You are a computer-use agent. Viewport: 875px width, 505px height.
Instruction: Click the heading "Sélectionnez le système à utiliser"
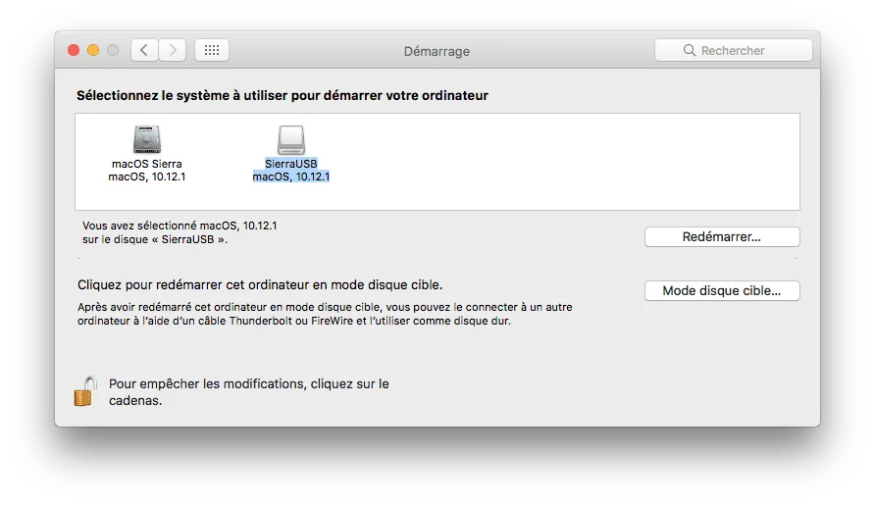pos(180,95)
